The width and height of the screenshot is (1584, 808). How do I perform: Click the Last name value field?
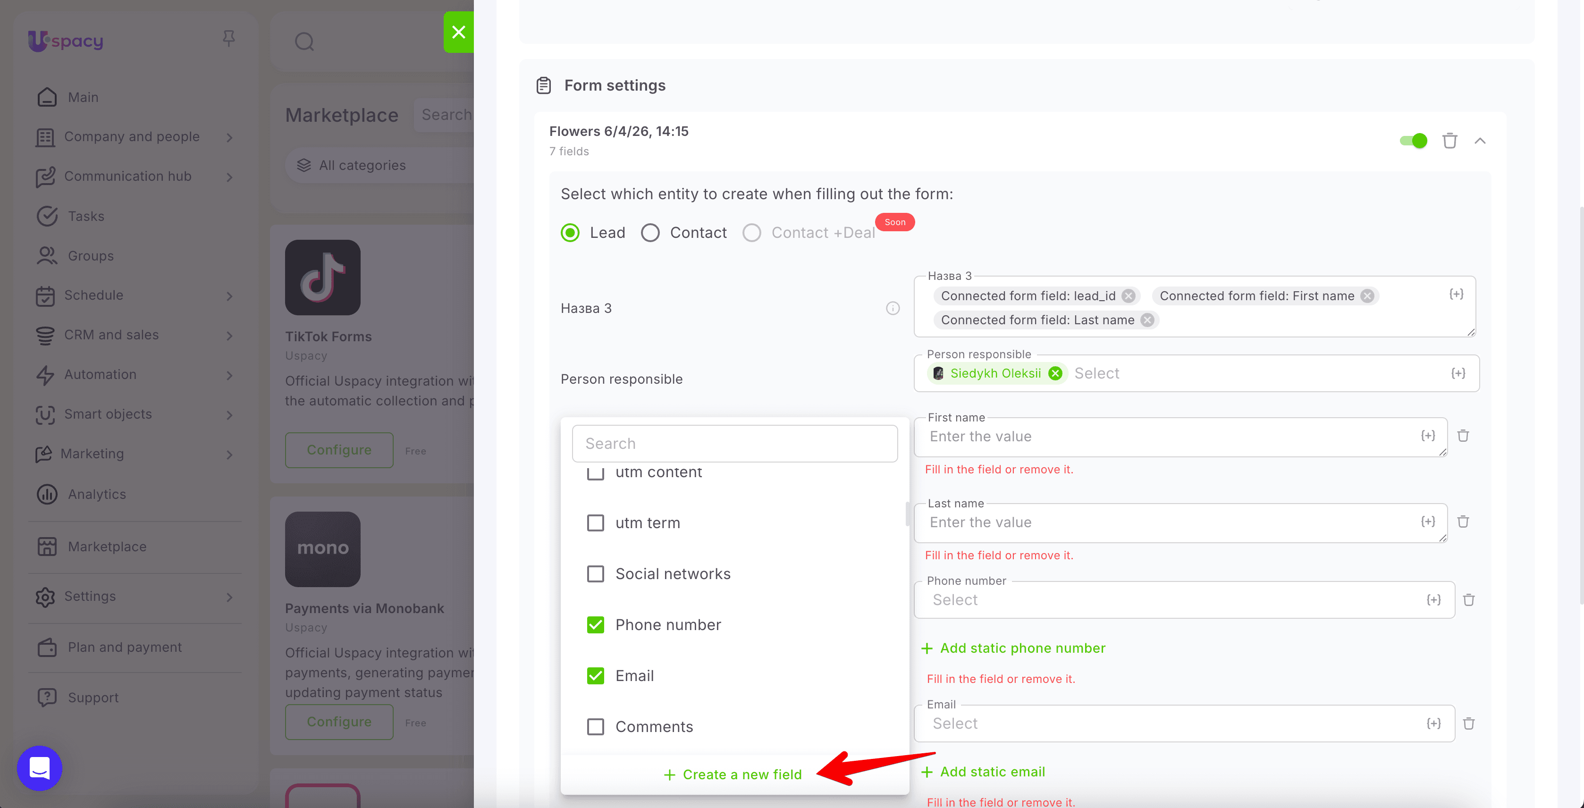pyautogui.click(x=1180, y=522)
